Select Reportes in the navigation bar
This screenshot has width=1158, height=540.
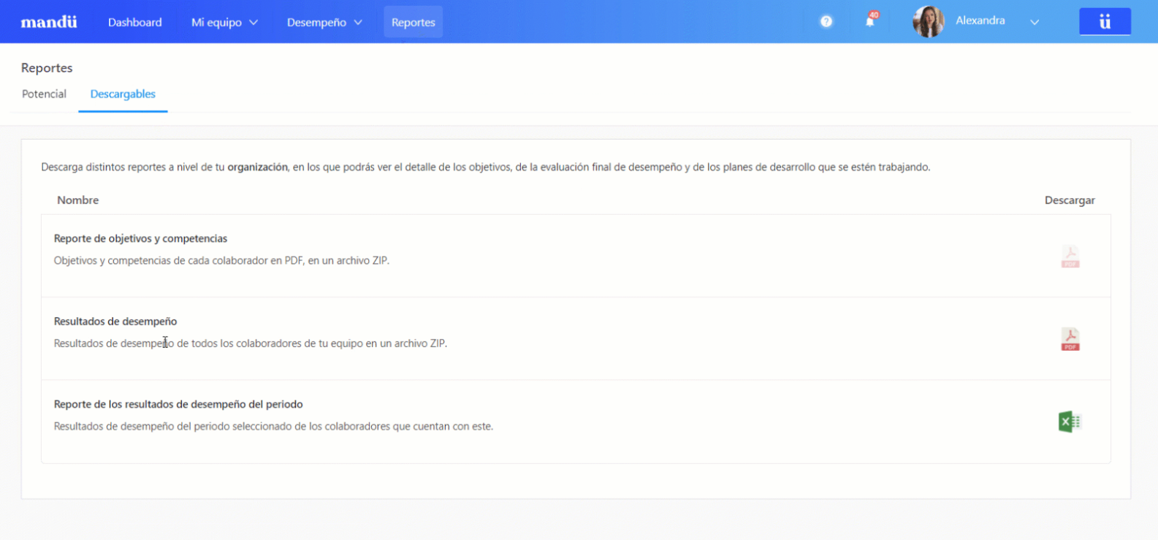(414, 22)
